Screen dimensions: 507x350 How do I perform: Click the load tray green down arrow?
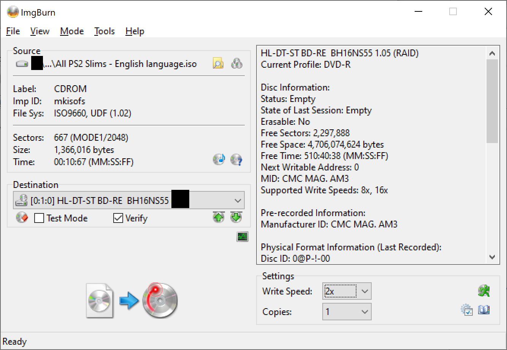click(236, 218)
